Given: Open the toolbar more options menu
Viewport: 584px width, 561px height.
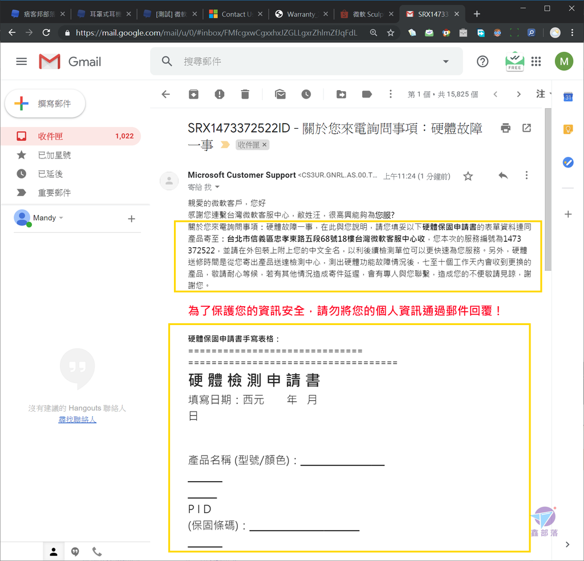Looking at the screenshot, I should coord(390,94).
